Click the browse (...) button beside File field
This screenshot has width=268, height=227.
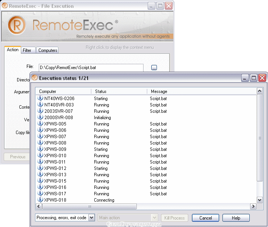point(154,68)
